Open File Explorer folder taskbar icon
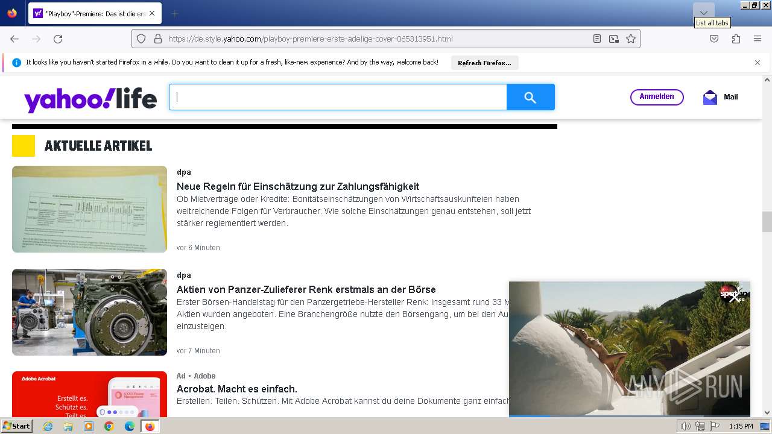This screenshot has height=434, width=772. coord(68,426)
